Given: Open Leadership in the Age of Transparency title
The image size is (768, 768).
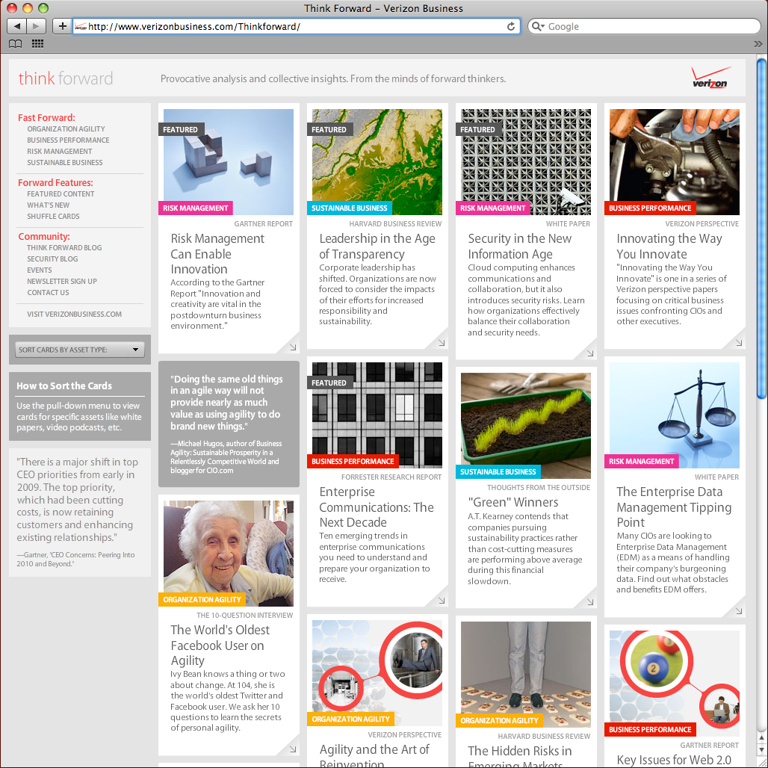Looking at the screenshot, I should click(x=377, y=247).
